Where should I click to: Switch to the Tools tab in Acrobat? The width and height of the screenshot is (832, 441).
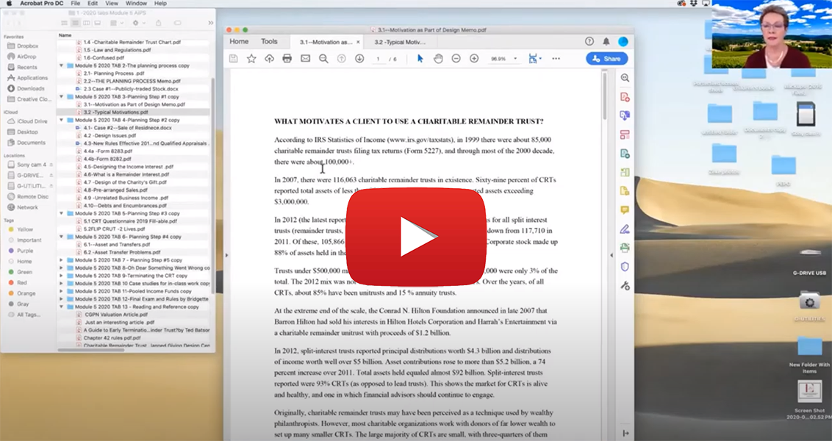tap(269, 41)
